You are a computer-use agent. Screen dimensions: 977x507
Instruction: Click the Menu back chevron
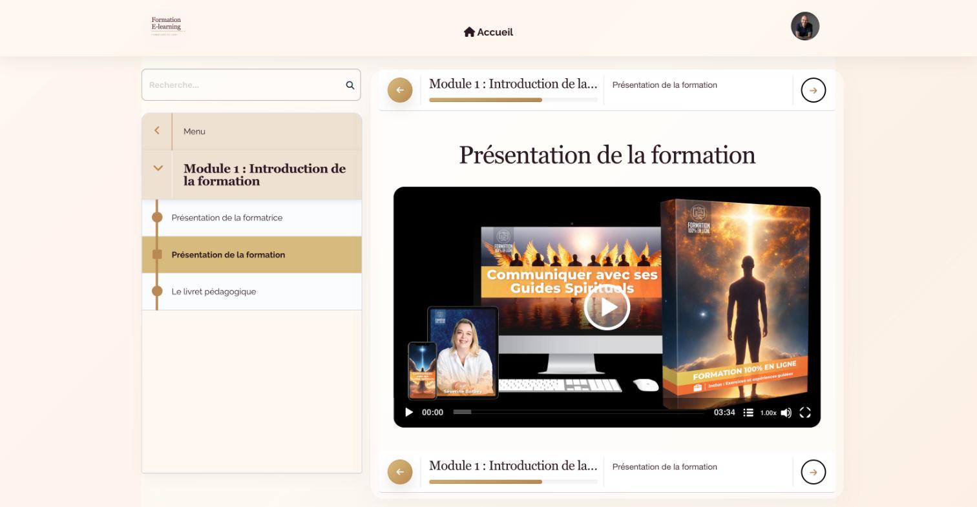click(157, 131)
